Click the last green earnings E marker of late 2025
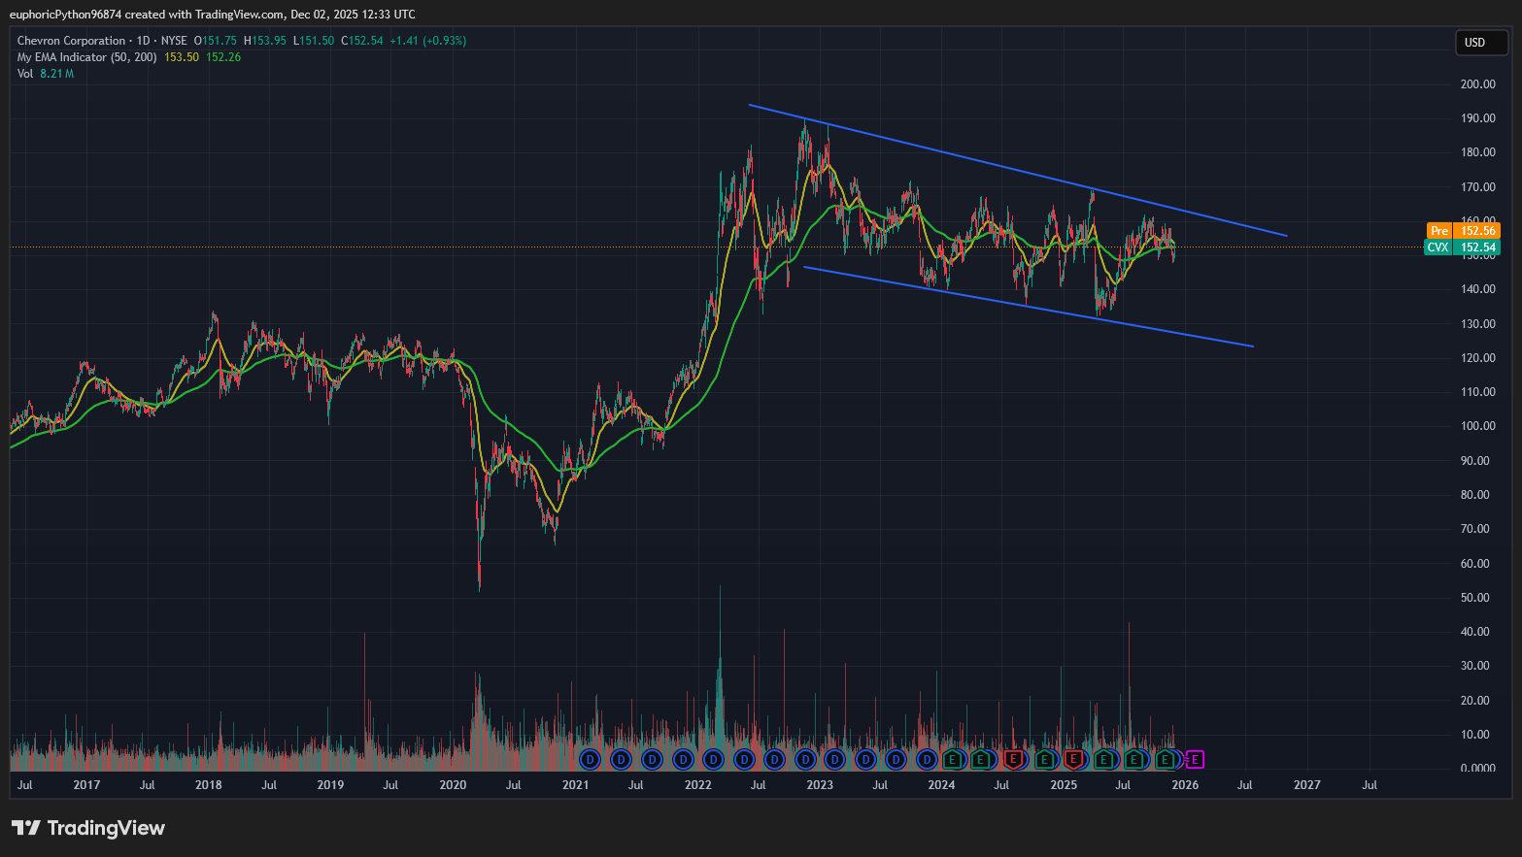The height and width of the screenshot is (857, 1522). pos(1164,759)
